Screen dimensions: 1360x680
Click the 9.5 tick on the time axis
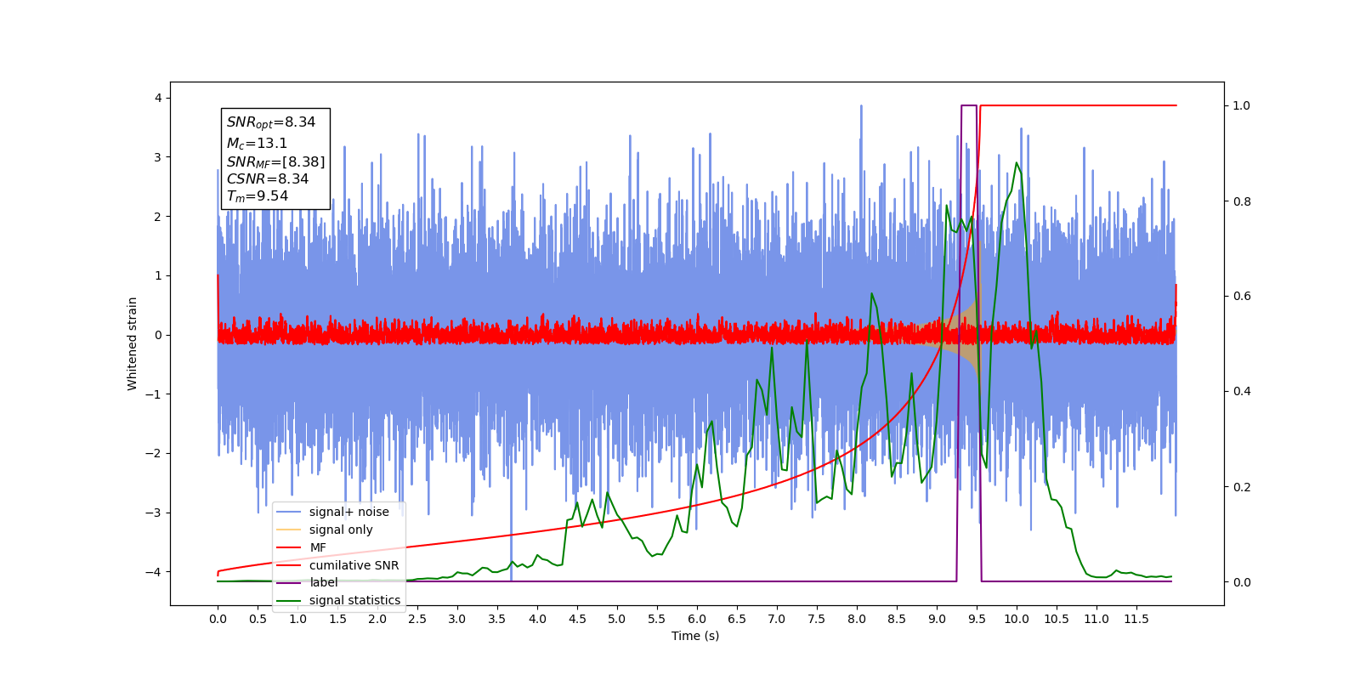[977, 619]
